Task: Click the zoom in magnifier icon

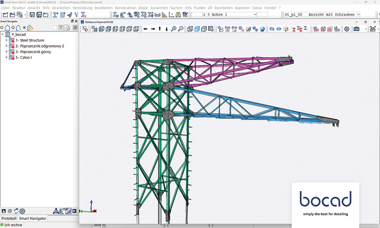Action: click(174, 29)
